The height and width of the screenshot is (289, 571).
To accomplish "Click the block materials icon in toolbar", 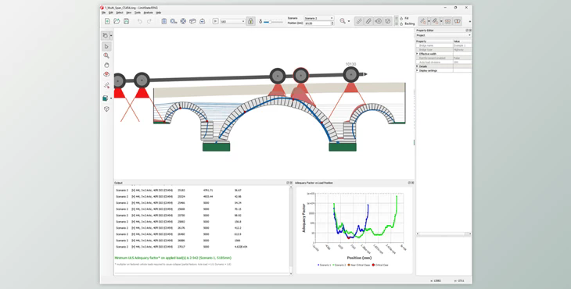I will click(192, 21).
